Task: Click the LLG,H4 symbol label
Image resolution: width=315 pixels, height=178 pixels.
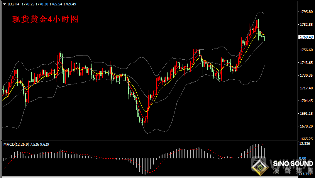Action: [13, 4]
